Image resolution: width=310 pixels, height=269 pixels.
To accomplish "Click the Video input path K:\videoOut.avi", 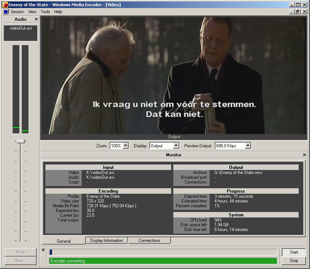I will (x=100, y=173).
